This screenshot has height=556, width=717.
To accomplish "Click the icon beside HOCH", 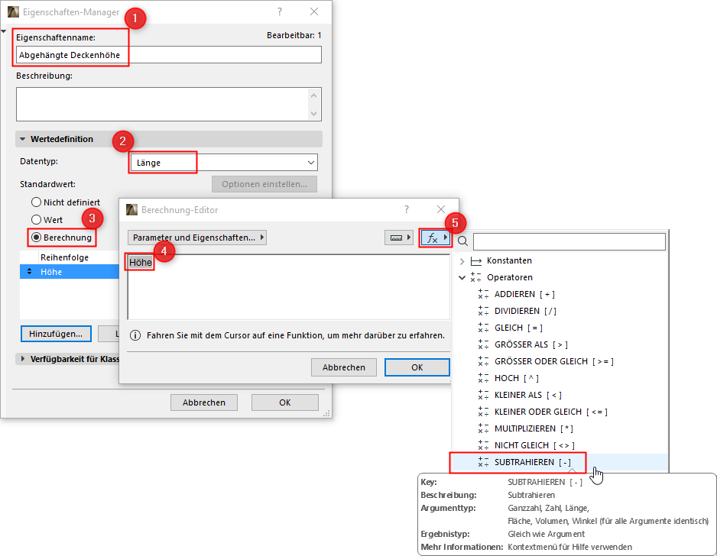I will [x=483, y=378].
